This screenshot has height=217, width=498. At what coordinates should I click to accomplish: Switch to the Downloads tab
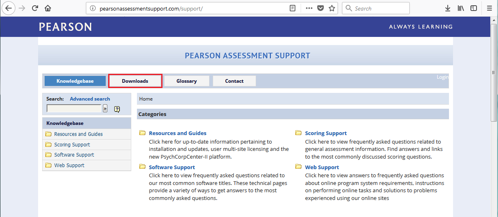coord(135,81)
